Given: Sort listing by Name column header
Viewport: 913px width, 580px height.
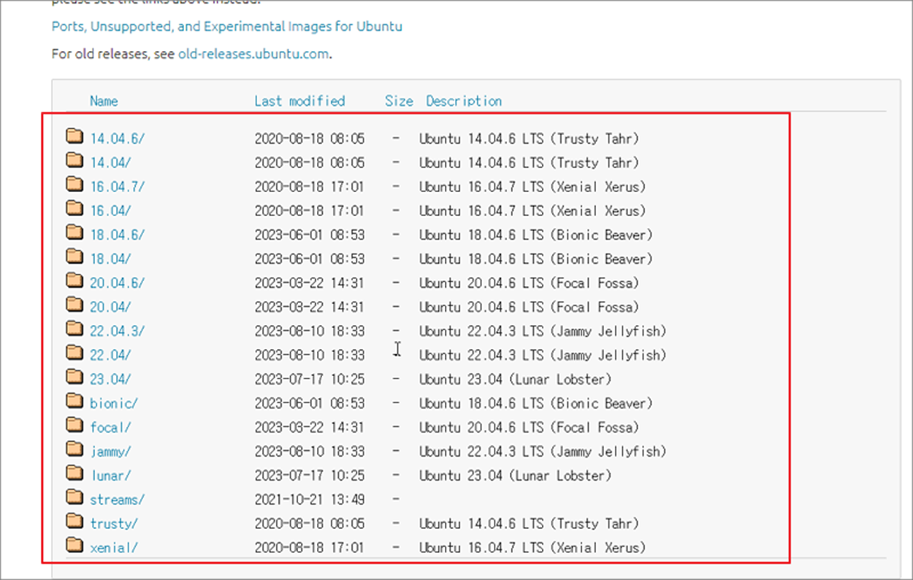Looking at the screenshot, I should (x=104, y=101).
